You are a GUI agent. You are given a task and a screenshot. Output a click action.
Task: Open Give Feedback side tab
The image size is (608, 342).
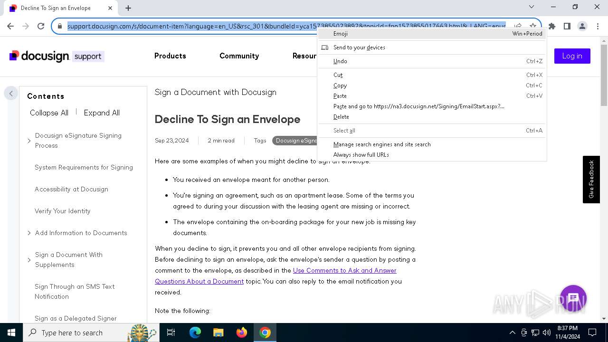591,180
